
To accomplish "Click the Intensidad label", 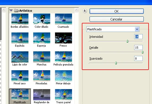I will pyautogui.click(x=96, y=37).
